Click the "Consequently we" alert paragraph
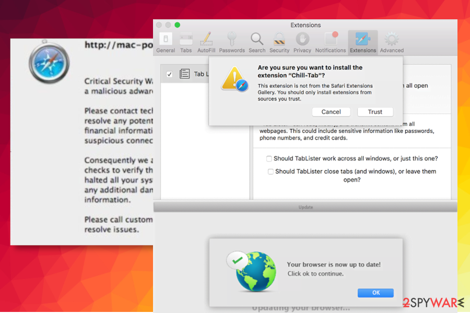This screenshot has height=313, width=470. pyautogui.click(x=119, y=179)
